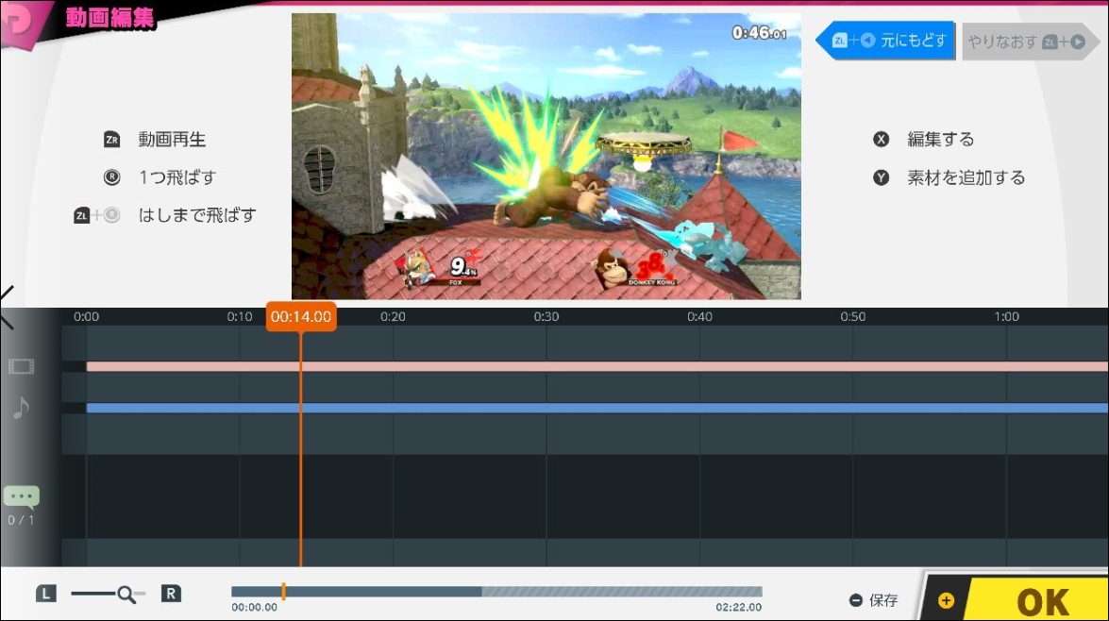Click the R stick icon for skip one
The image size is (1109, 621).
click(111, 176)
